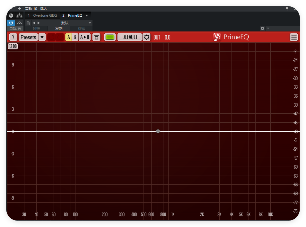This screenshot has height=227, width=306.
Task: Click the 自动: 关 automation button
Action: pyautogui.click(x=15, y=29)
